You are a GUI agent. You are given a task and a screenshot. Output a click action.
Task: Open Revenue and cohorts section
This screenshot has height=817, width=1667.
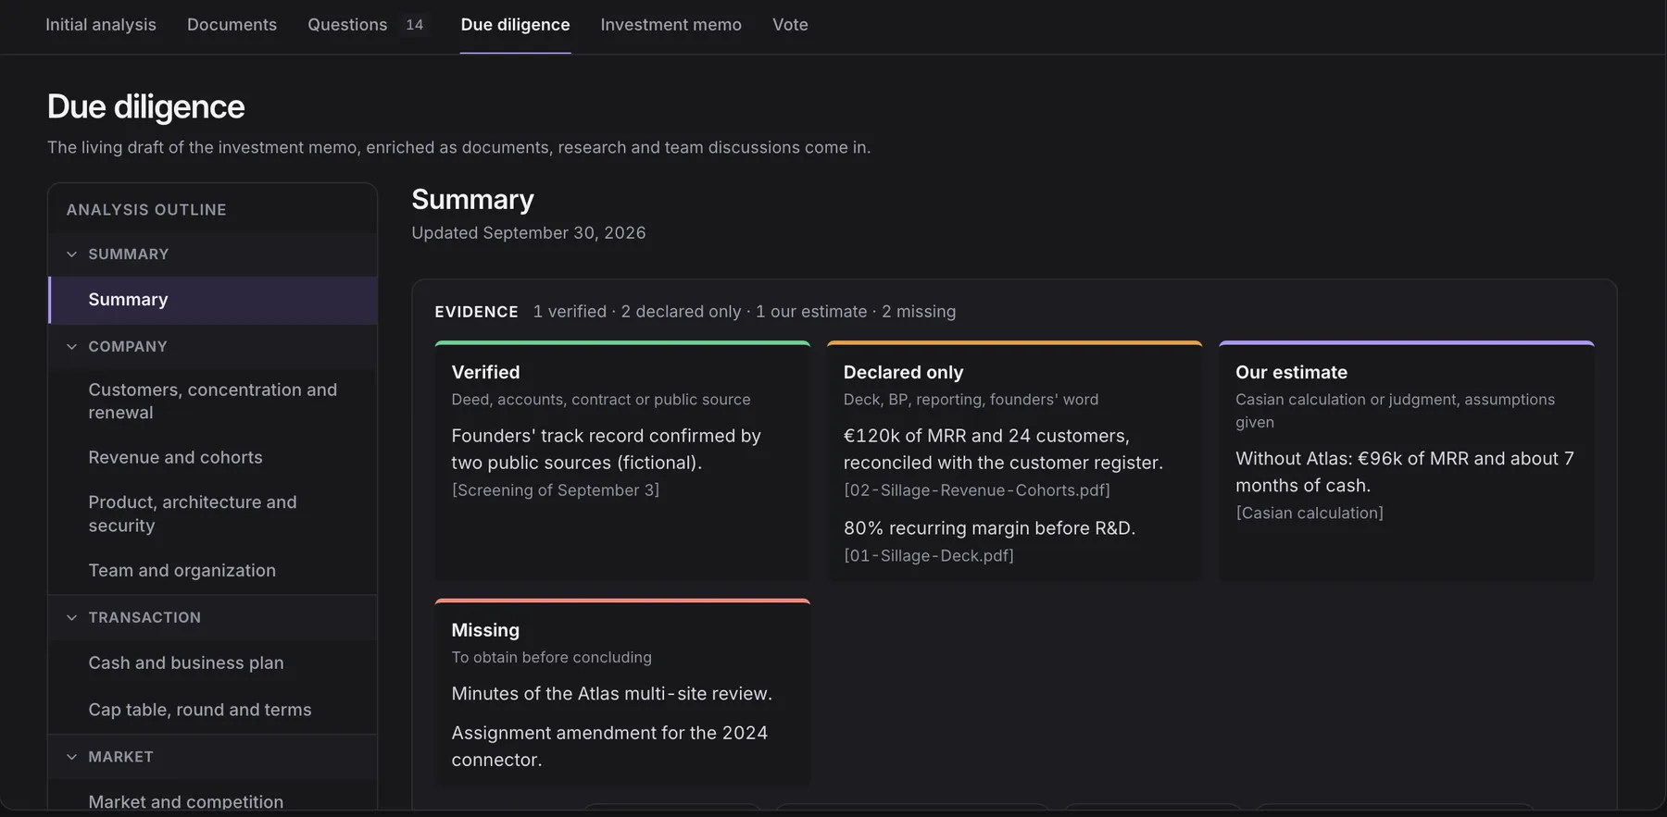click(x=213, y=457)
